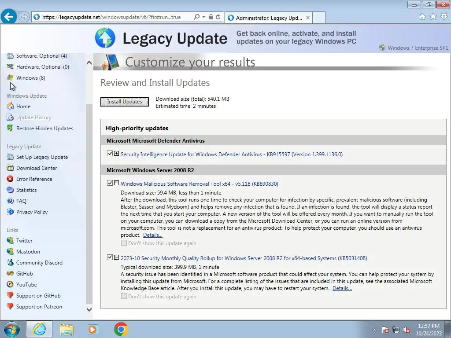Click the address bar lock icon

pos(211,17)
